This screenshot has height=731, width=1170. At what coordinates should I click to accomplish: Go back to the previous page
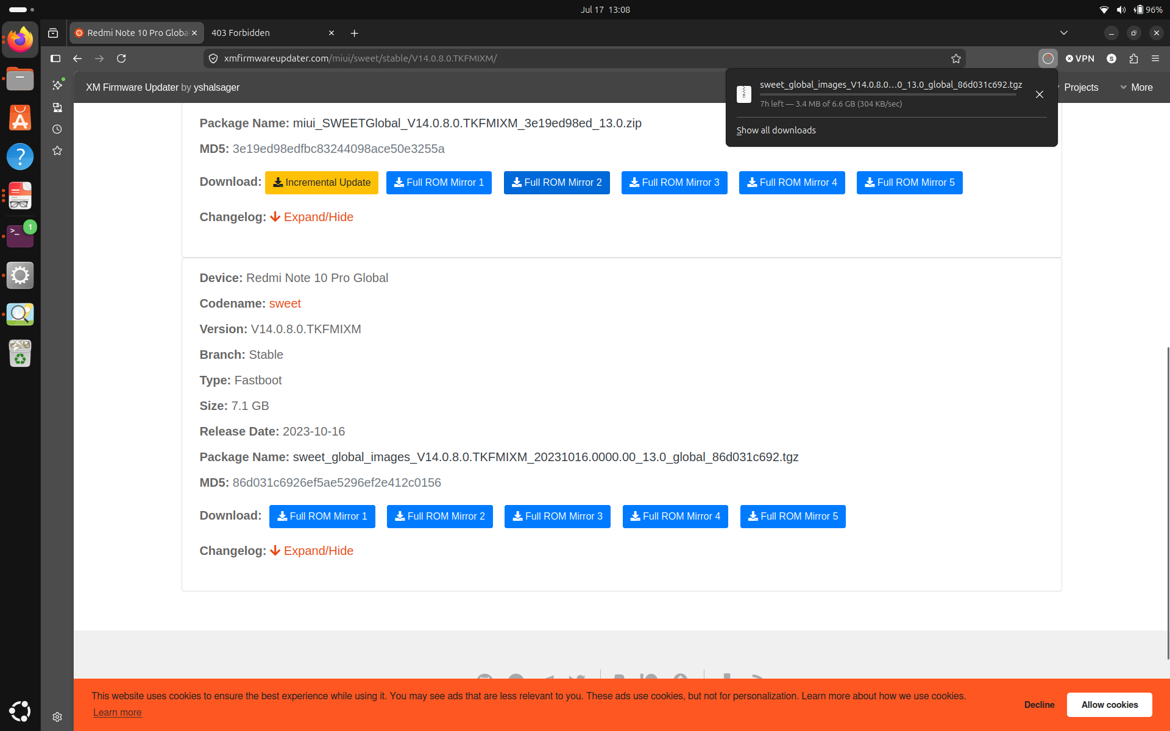[x=77, y=58]
